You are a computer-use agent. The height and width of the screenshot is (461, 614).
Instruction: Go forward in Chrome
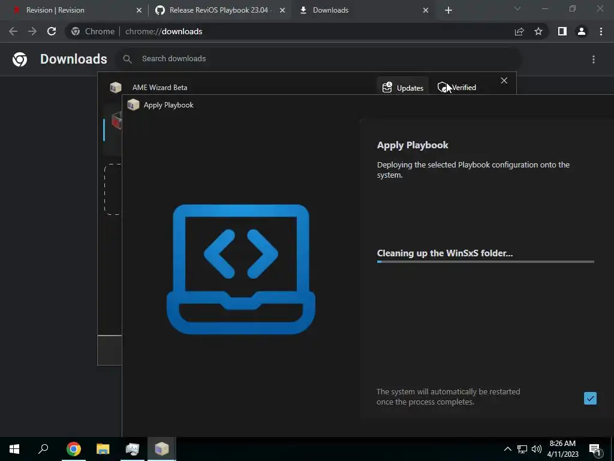point(32,31)
